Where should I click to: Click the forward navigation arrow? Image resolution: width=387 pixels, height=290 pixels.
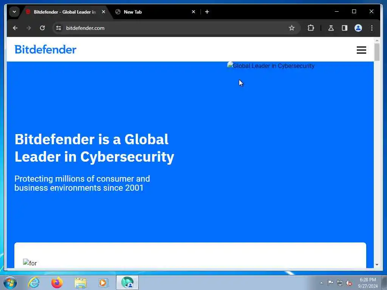point(29,28)
